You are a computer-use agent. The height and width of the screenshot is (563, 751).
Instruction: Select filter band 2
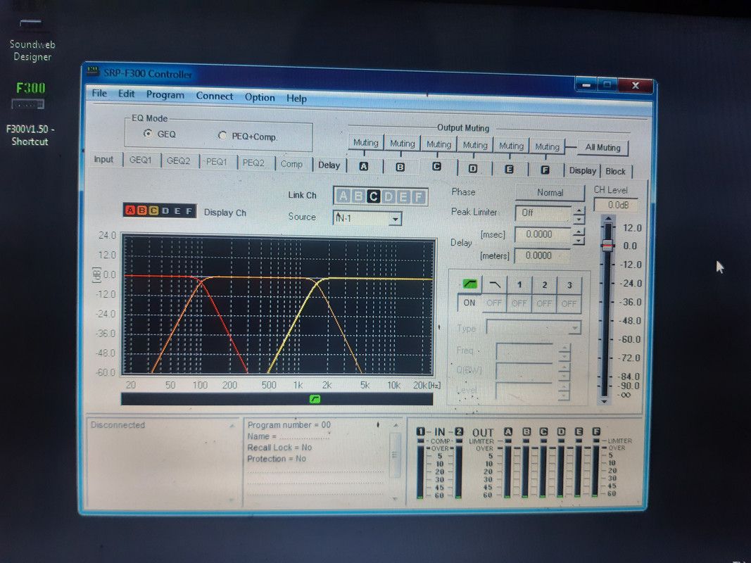pyautogui.click(x=544, y=285)
